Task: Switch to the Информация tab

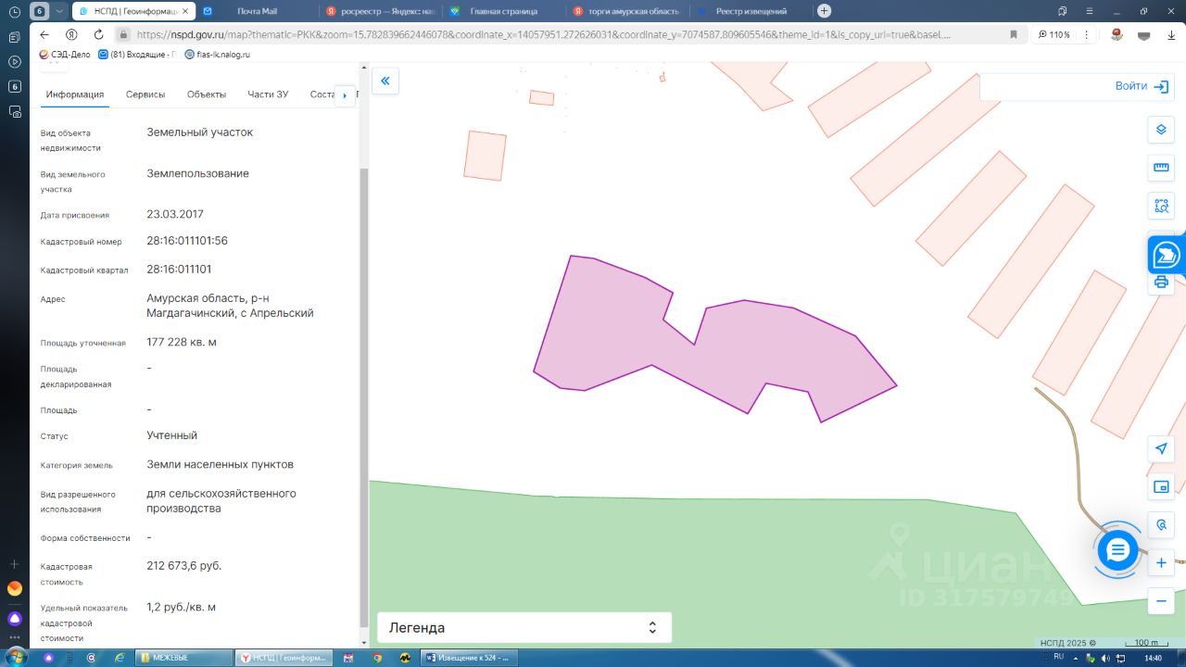Action: pyautogui.click(x=75, y=94)
